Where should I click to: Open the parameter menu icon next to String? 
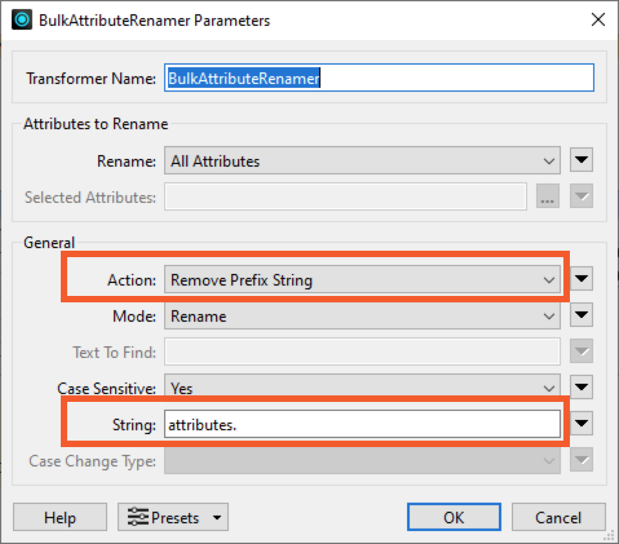pyautogui.click(x=580, y=423)
